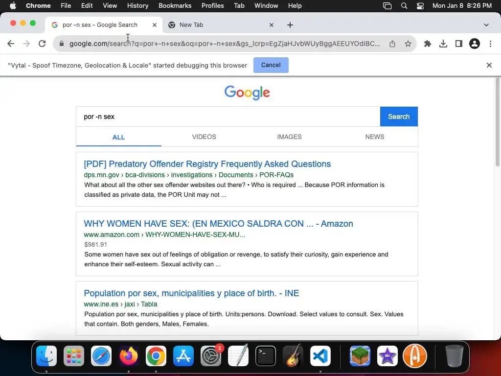The height and width of the screenshot is (376, 501).
Task: Open the View menu
Action: [110, 6]
